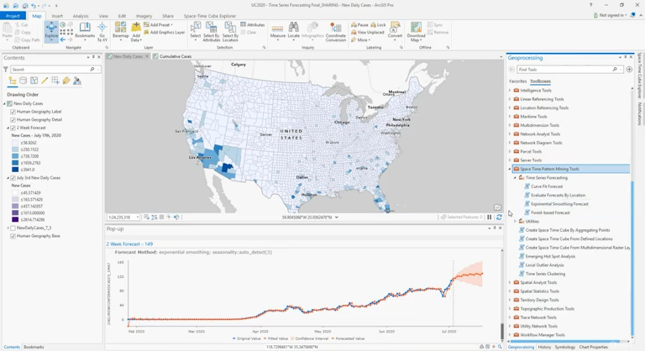Viewport: 645px width, 351px height.
Task: Click Add Graphics Layer button
Action: pos(164,32)
